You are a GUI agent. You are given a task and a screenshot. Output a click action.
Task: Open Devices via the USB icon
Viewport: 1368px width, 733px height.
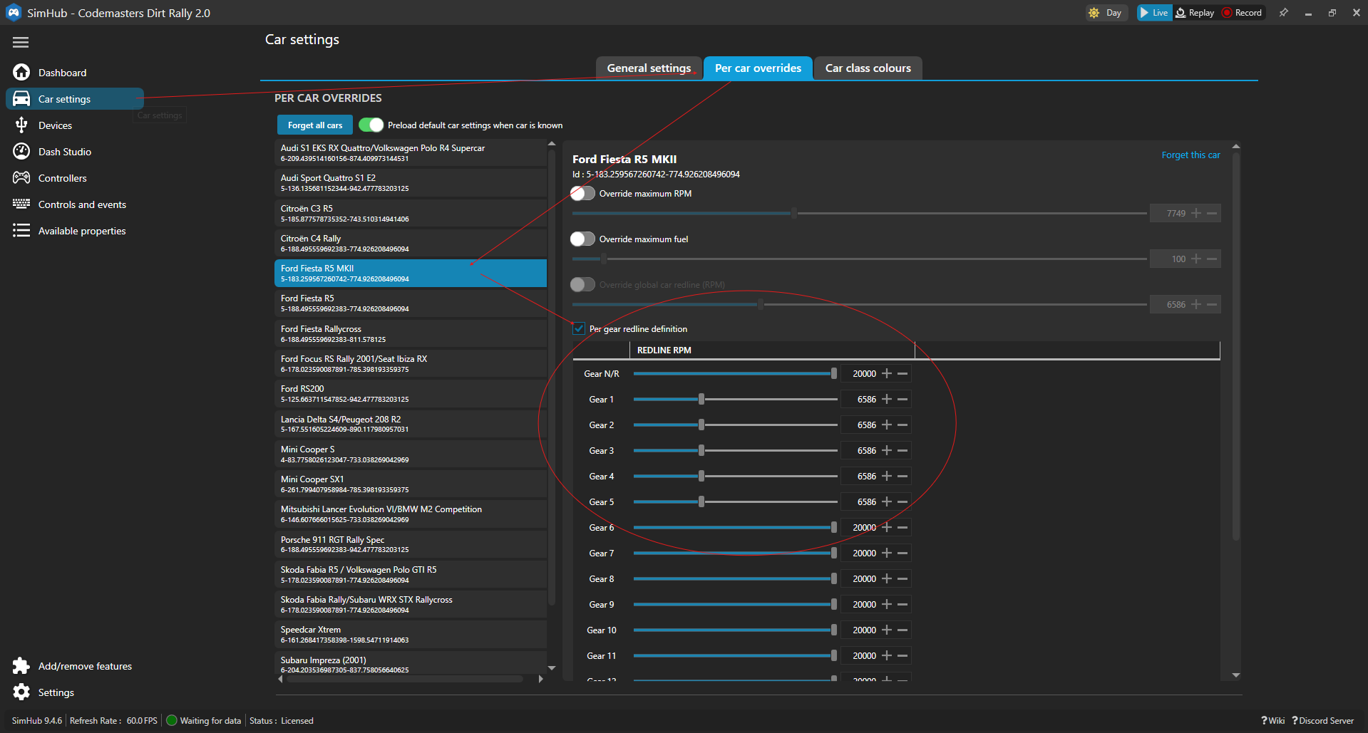(x=21, y=125)
